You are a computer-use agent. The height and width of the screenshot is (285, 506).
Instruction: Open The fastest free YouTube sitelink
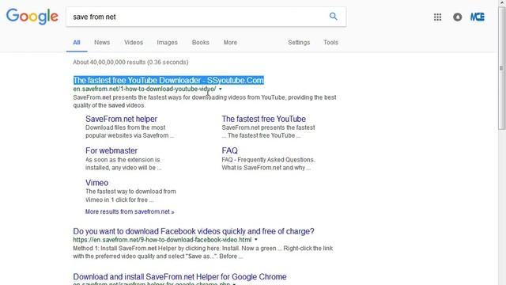[263, 119]
